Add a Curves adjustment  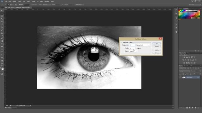[x=189, y=57]
